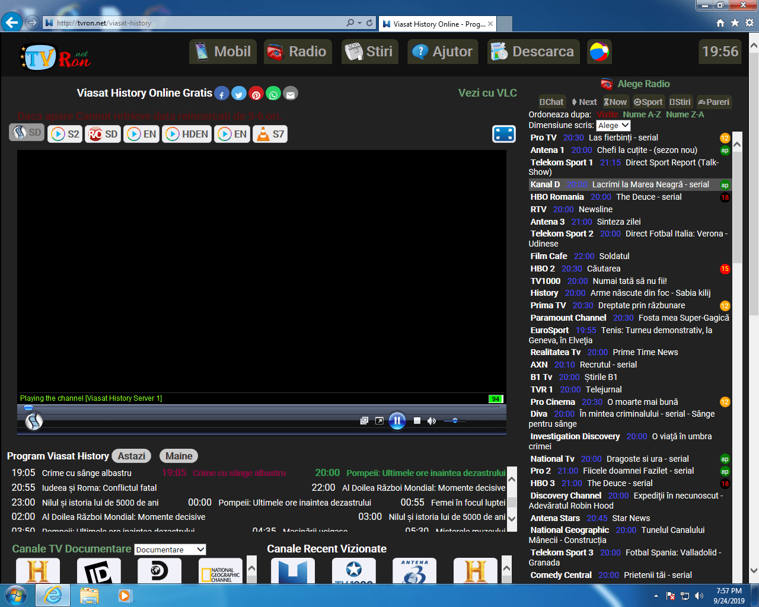Open Windows Media Player from taskbar
The image size is (759, 607).
[x=125, y=595]
